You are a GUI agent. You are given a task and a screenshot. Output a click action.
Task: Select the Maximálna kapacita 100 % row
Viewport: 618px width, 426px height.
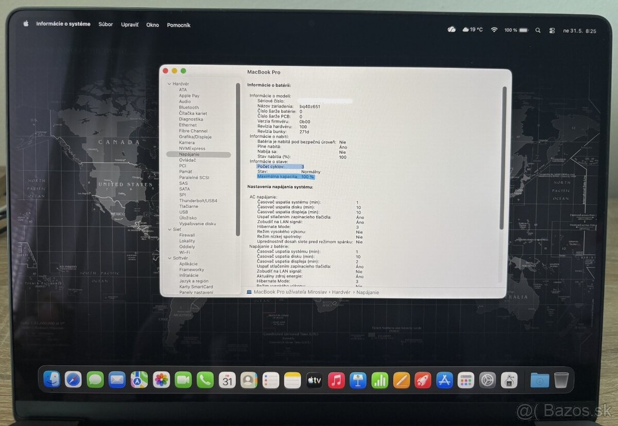point(286,176)
